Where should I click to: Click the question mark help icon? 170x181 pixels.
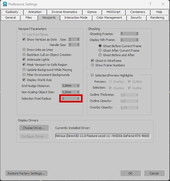150,4
